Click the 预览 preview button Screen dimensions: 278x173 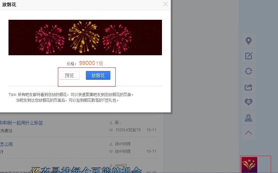point(69,75)
